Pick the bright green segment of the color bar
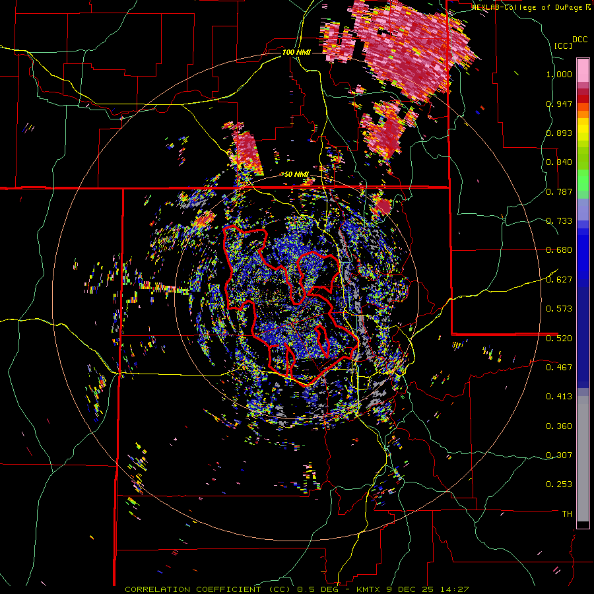Viewport: 594px width, 594px height. tap(583, 180)
